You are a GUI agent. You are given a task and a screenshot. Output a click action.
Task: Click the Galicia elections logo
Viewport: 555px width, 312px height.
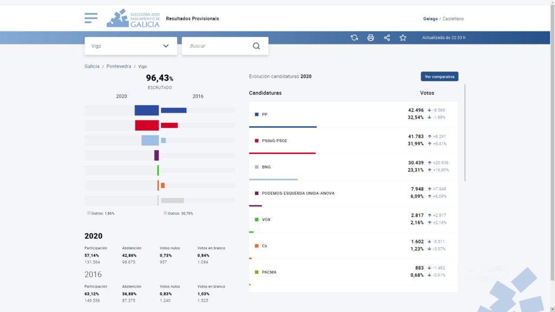(133, 18)
